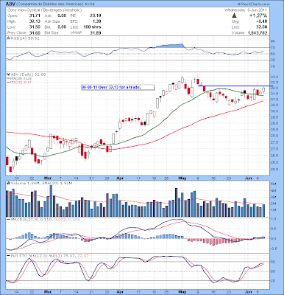284x295 pixels.
Task: Click the Wednesday 8-Jun-2011 date text
Action: pyautogui.click(x=246, y=10)
